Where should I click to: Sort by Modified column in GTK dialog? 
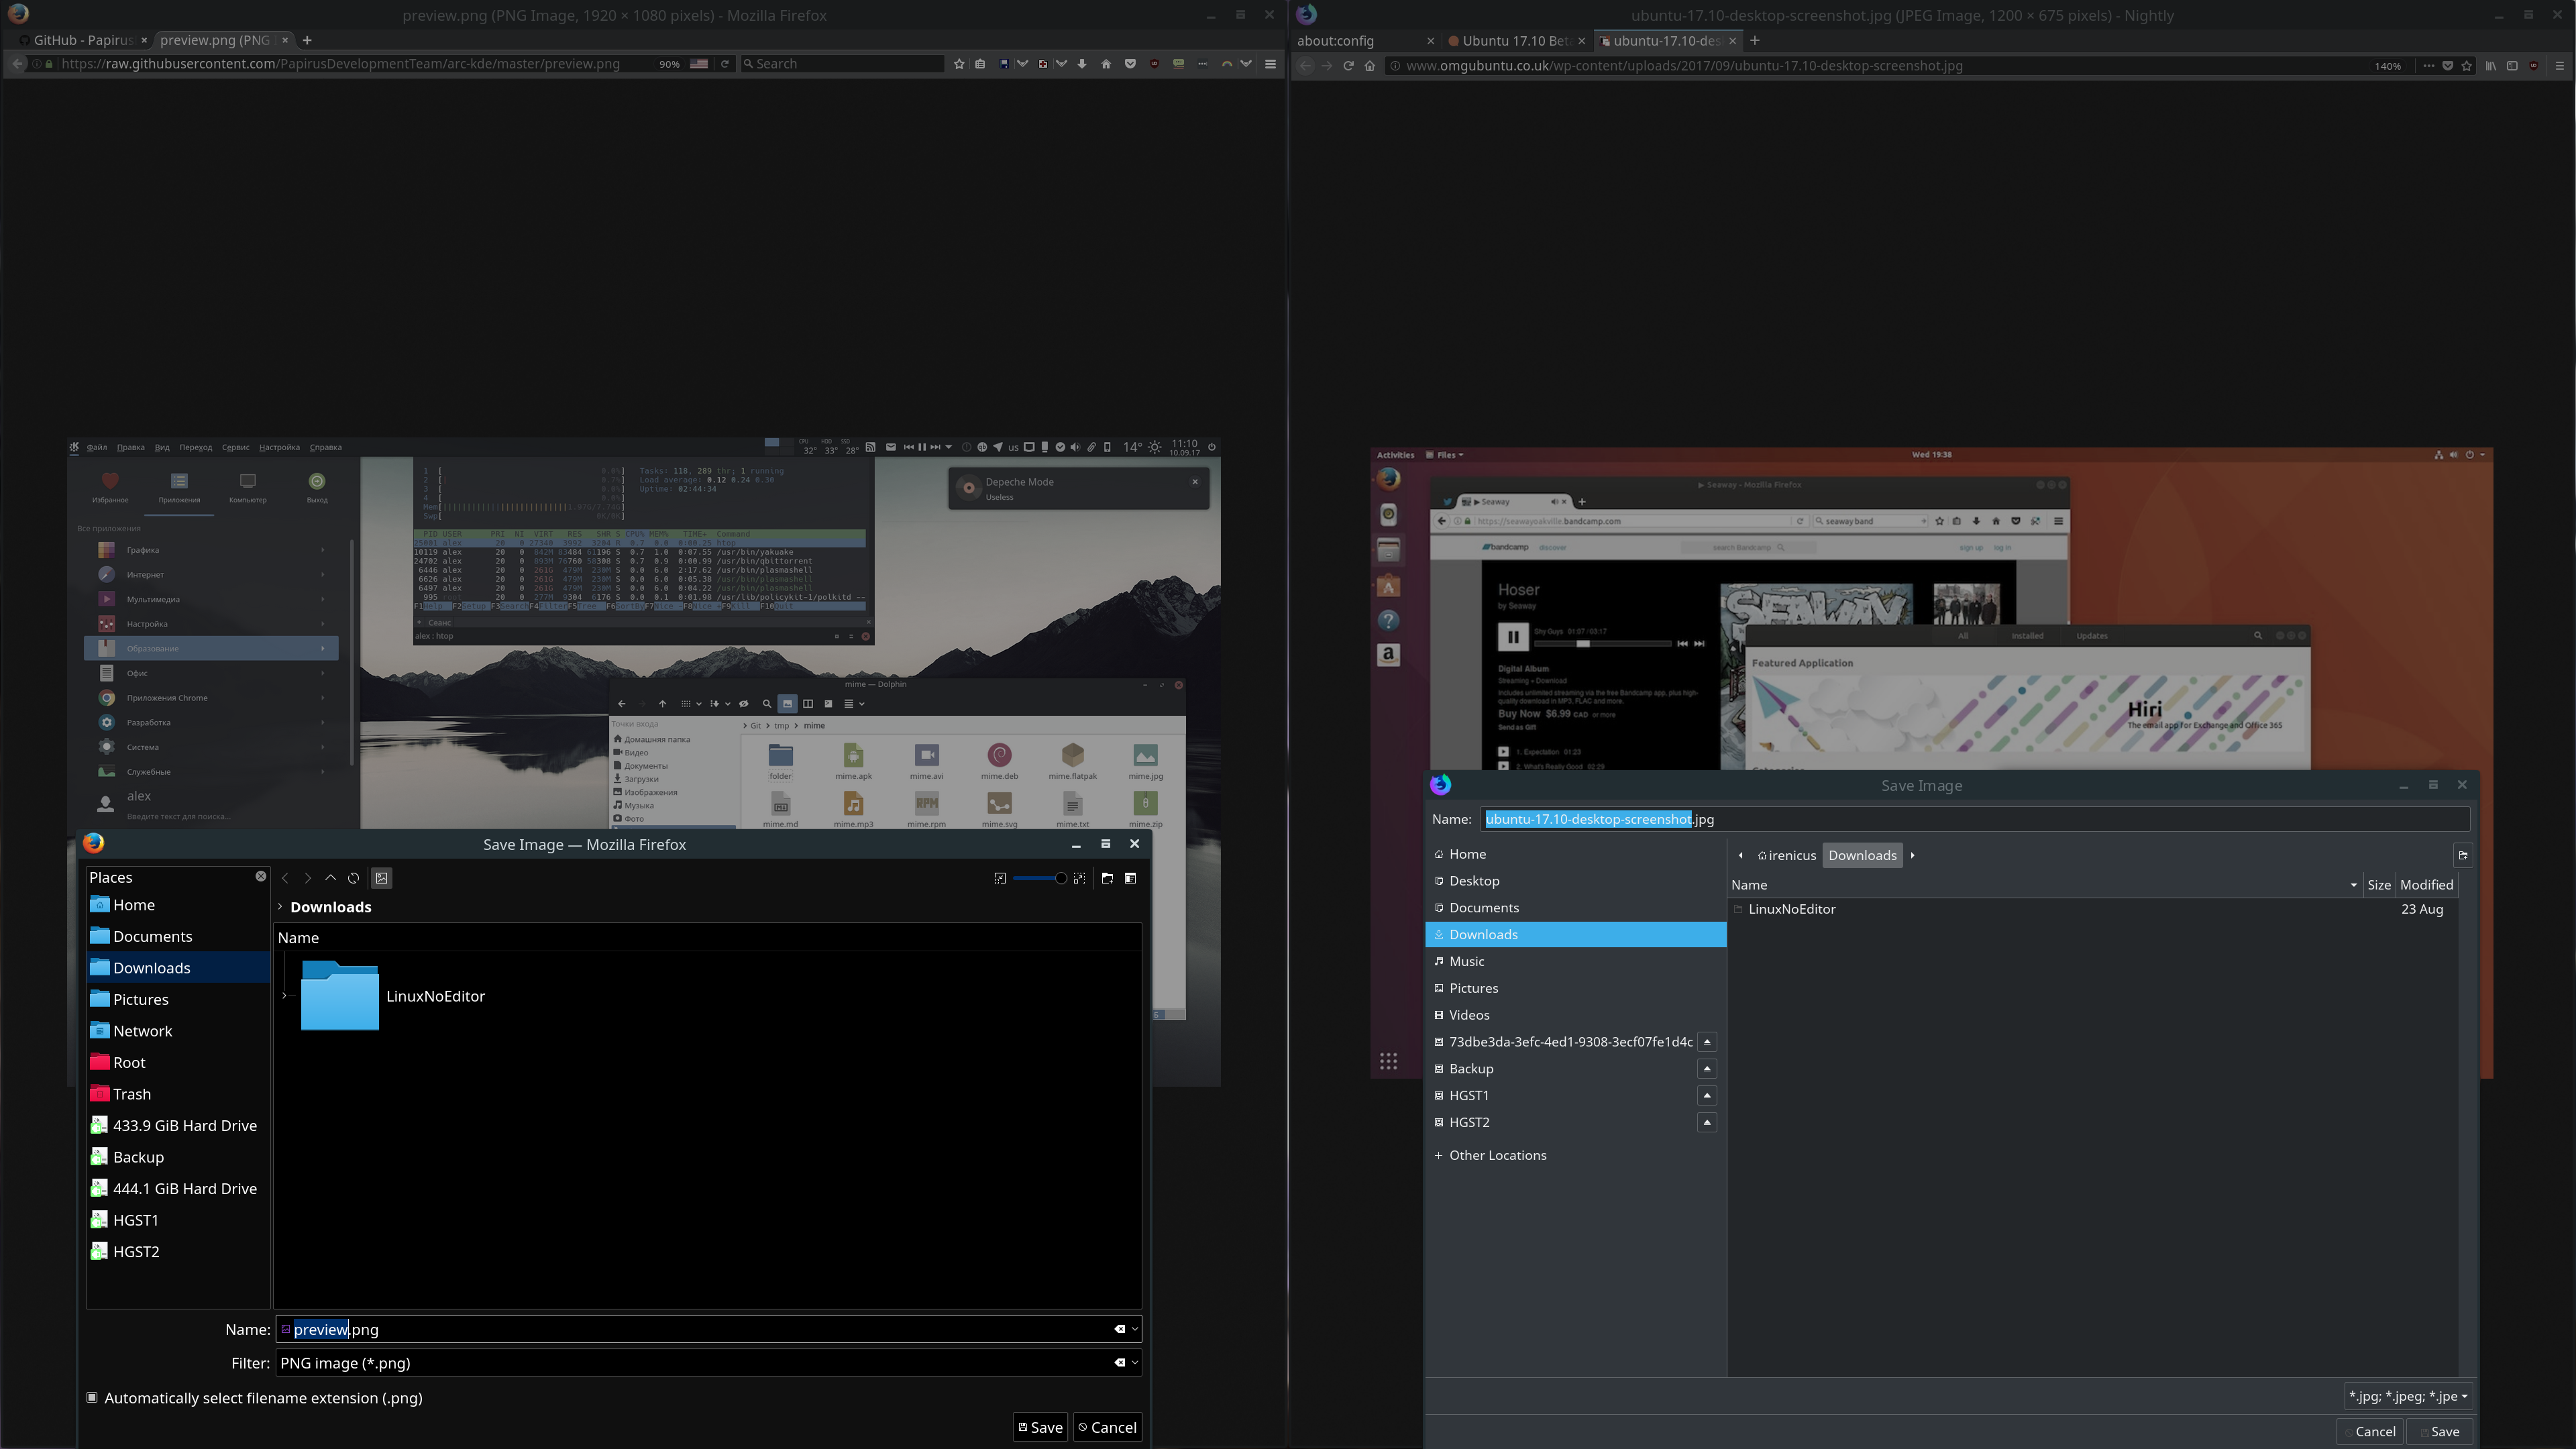tap(2426, 885)
